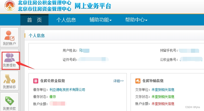Expand the 辅助功能 dropdown menu
The height and width of the screenshot is (111, 204).
100,20
